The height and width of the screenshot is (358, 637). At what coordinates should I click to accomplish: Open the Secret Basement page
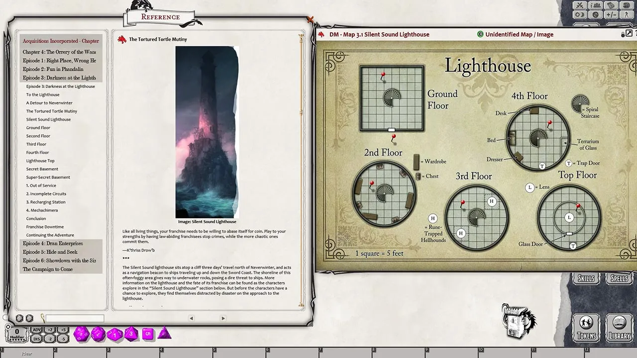click(42, 169)
